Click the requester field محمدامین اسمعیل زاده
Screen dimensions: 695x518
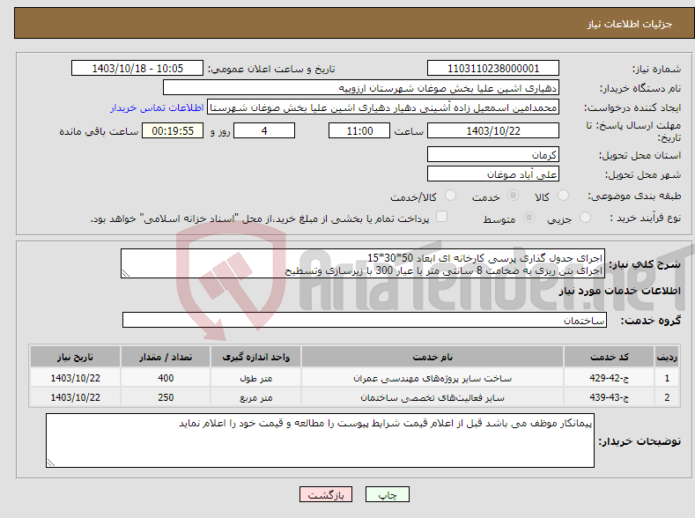click(383, 107)
